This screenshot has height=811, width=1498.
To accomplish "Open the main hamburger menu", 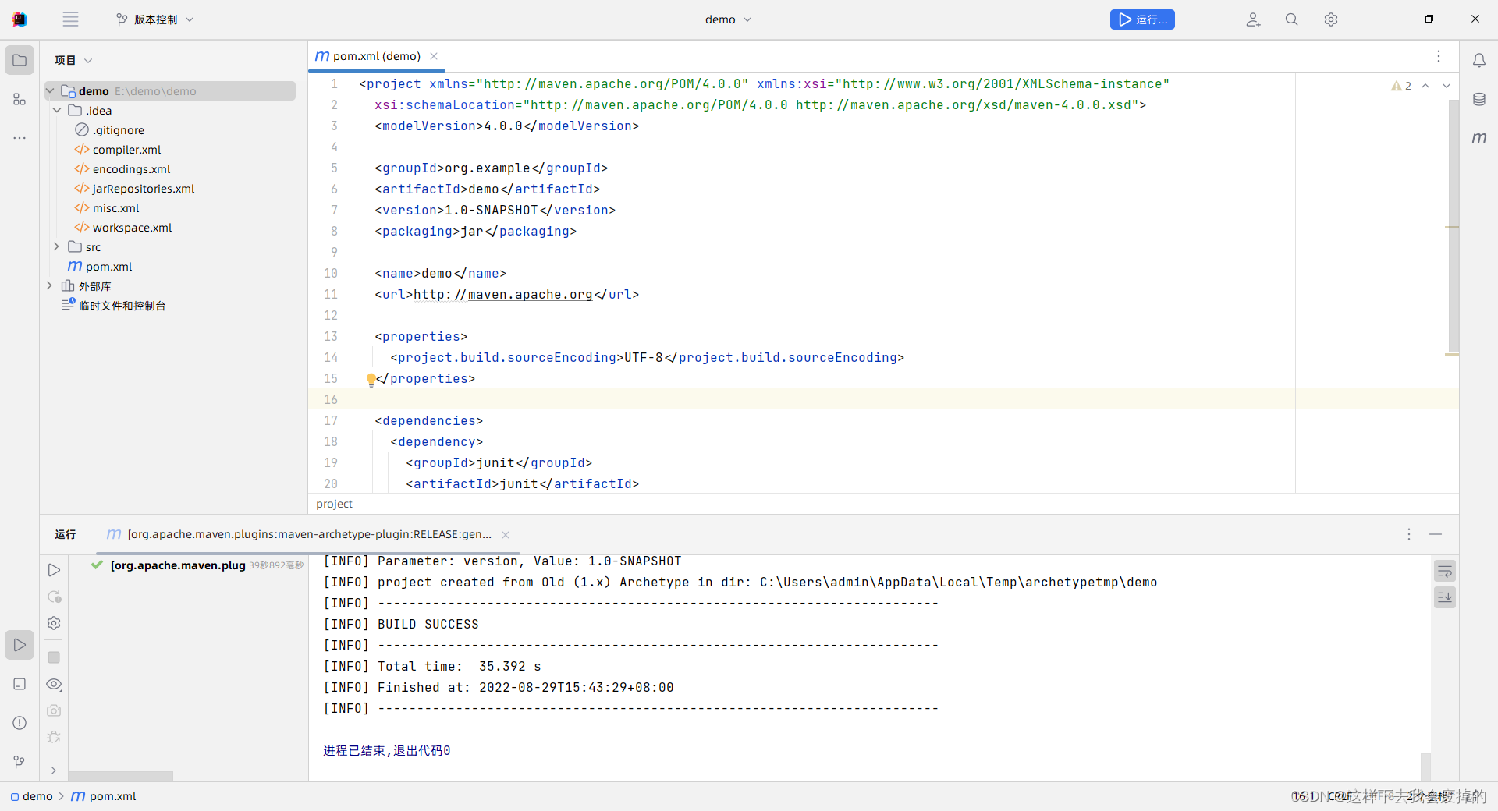I will 70,19.
